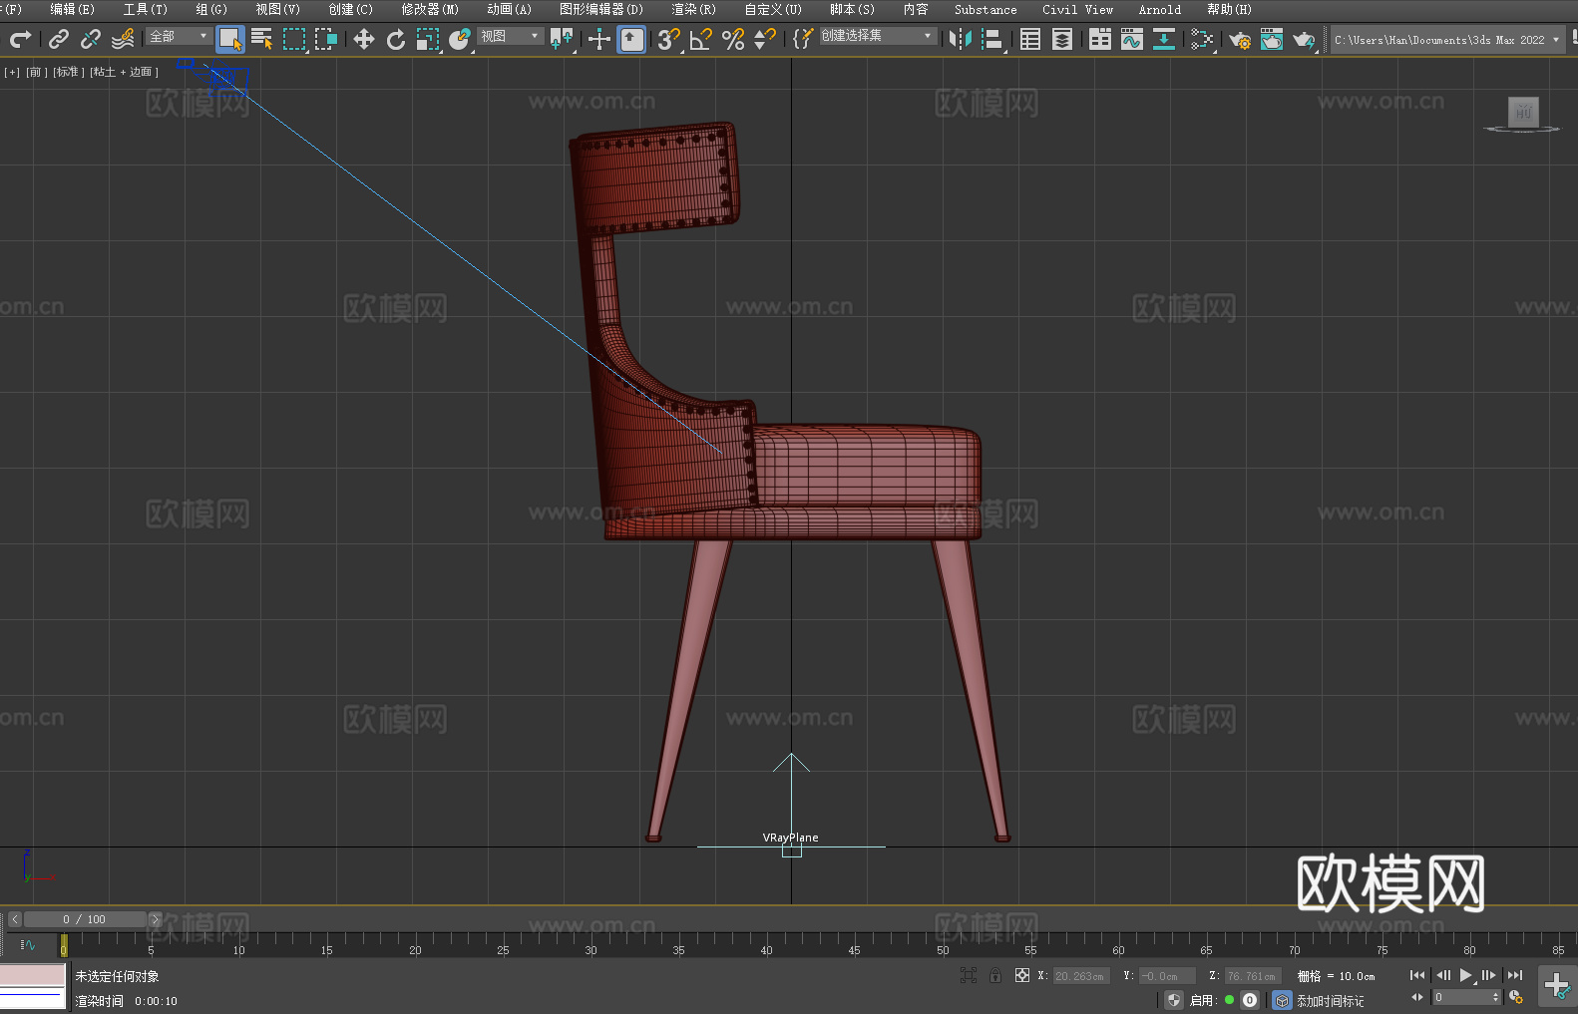Toggle Spinner Snap

click(765, 39)
